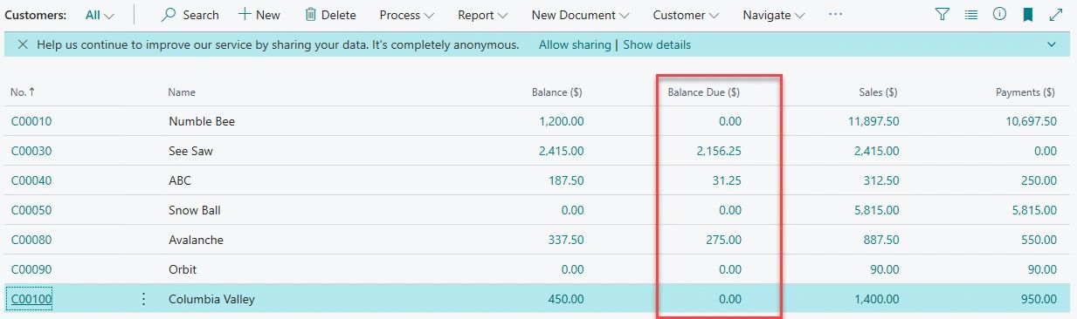Sort by the Name column header
Screen dimensions: 1077x319
[x=183, y=92]
